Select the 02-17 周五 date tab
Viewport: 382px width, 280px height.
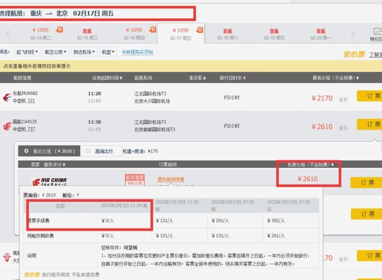181,34
